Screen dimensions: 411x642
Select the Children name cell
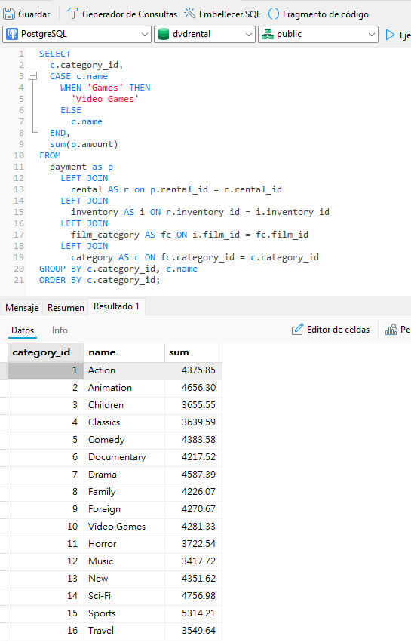pos(124,405)
